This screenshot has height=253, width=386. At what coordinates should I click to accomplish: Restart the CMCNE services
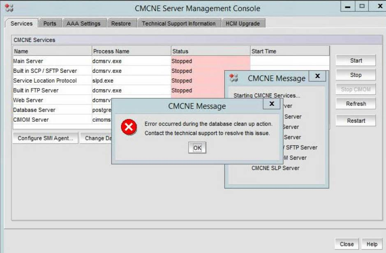[355, 121]
